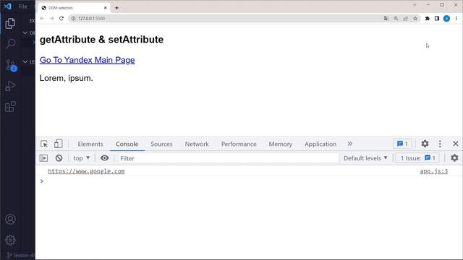Click the VS Code File menu
The height and width of the screenshot is (260, 463).
coord(22,6)
